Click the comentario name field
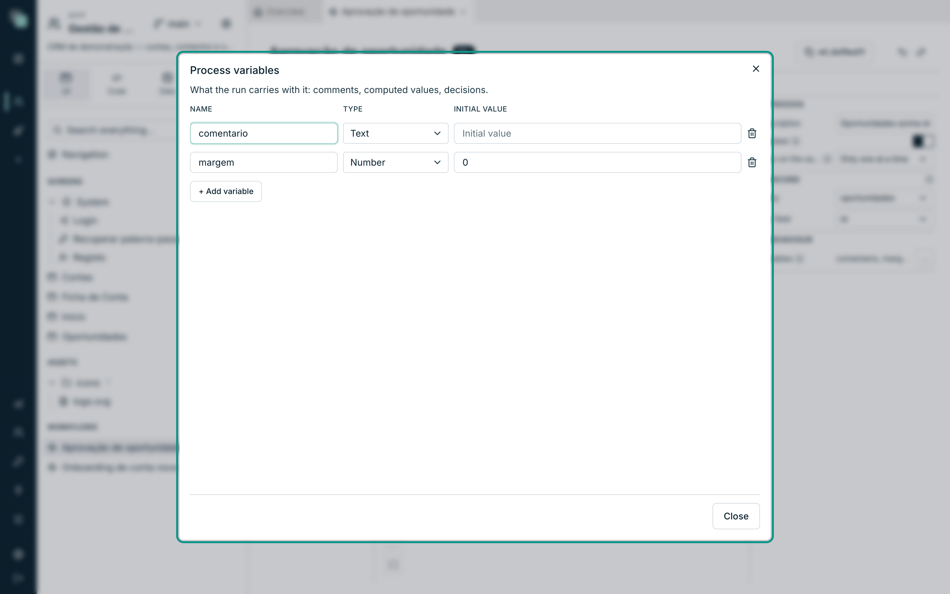 [x=264, y=133]
